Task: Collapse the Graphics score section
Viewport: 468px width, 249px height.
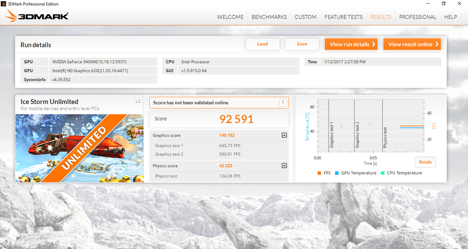Action: 284,135
